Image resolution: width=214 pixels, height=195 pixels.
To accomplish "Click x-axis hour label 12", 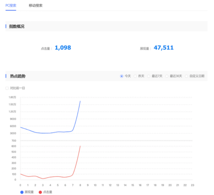I will coord(110,185).
